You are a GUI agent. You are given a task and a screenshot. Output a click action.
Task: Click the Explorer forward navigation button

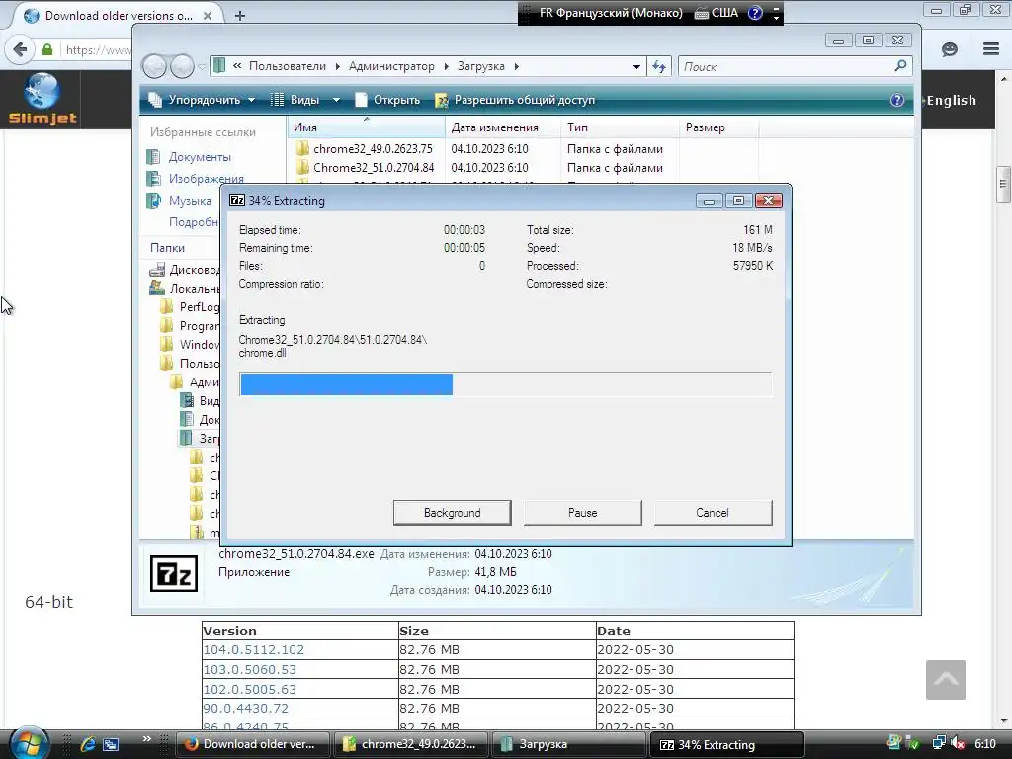[182, 66]
